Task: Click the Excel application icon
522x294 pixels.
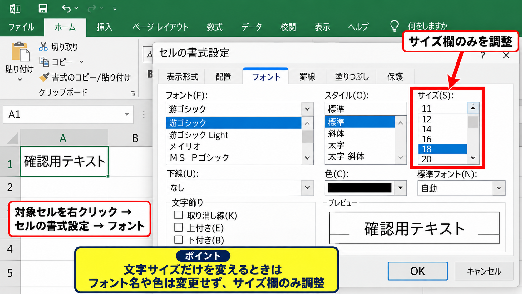Action: coord(15,8)
